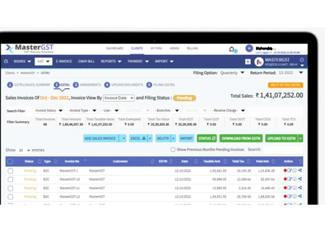Share invoice MasterGST-11
This screenshot has width=325, height=243.
pyautogui.click(x=300, y=188)
